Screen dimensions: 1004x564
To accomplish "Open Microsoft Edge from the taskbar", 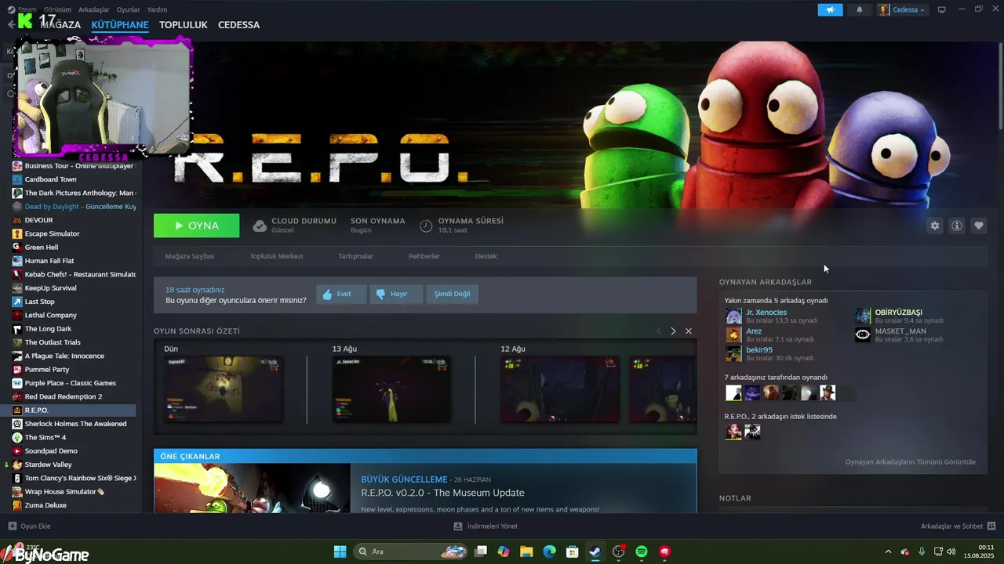I will [x=550, y=551].
